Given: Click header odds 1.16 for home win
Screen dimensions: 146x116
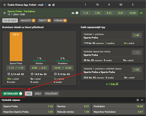Looking at the screenshot, I should (86, 13).
